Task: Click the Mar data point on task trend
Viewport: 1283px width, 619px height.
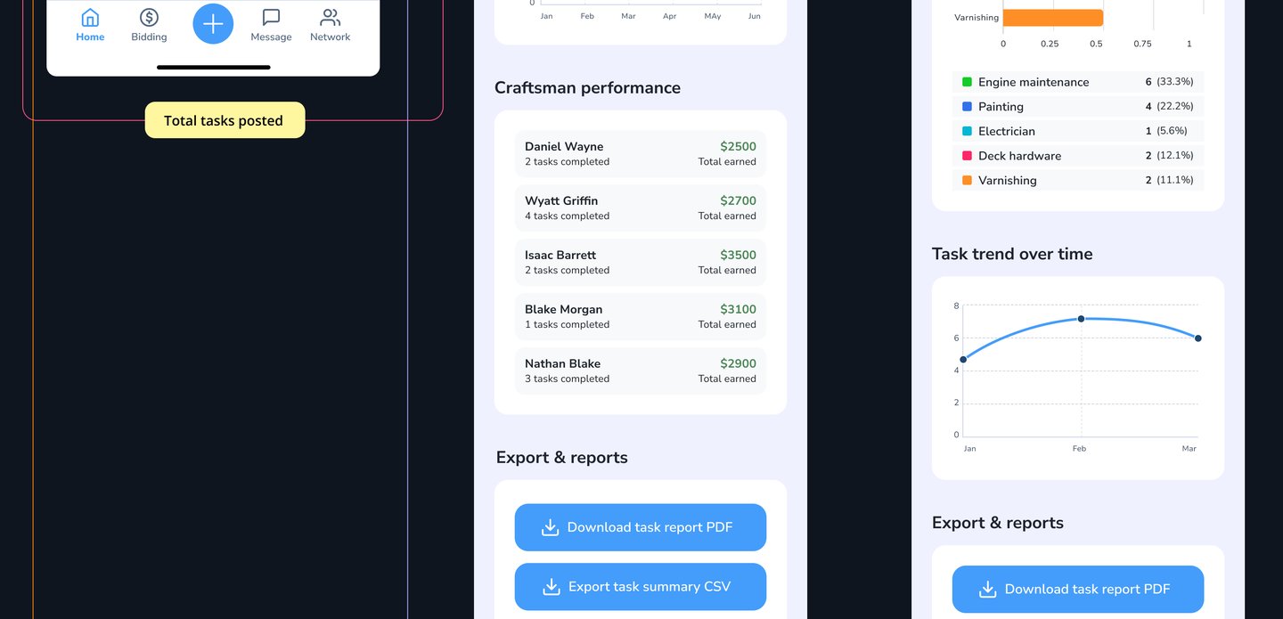Action: point(1197,338)
